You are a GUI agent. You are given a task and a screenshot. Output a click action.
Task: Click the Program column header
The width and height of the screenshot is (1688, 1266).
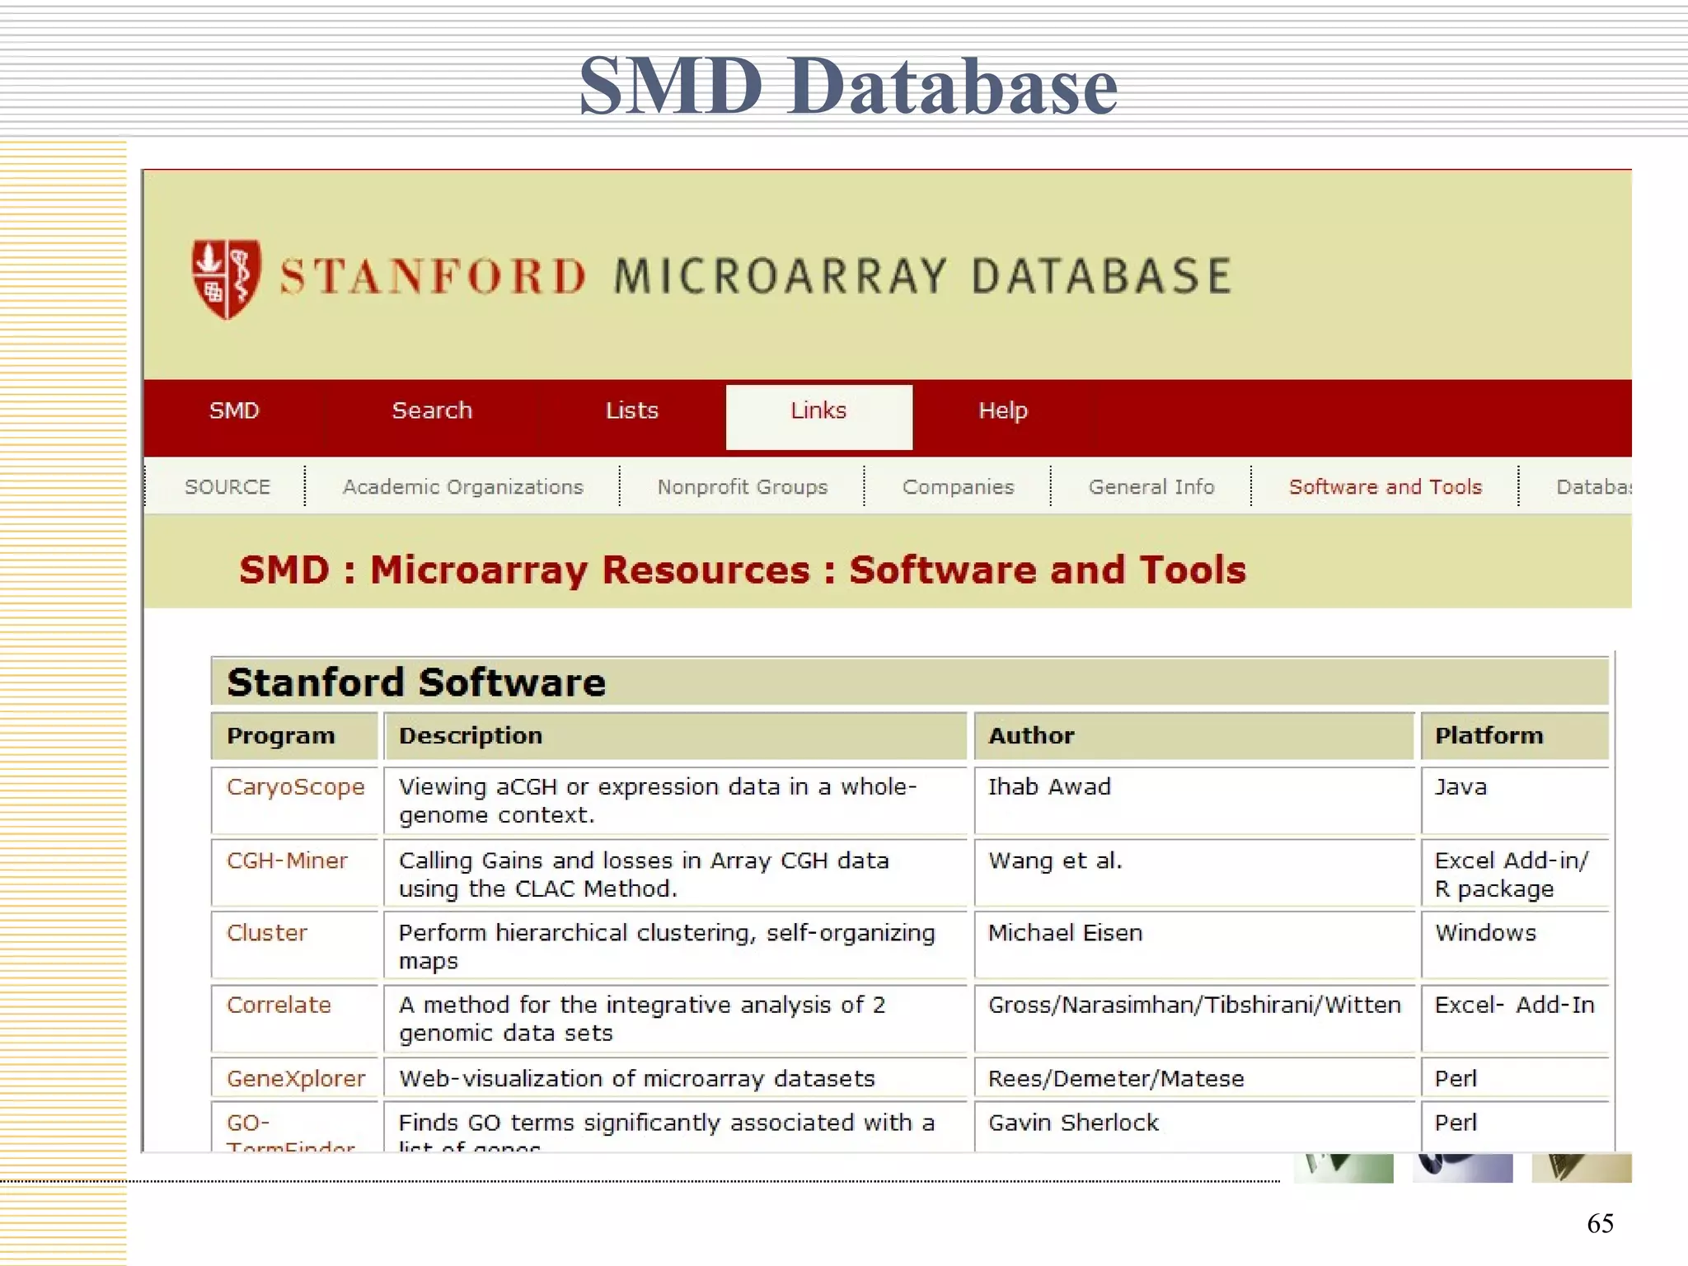(295, 735)
